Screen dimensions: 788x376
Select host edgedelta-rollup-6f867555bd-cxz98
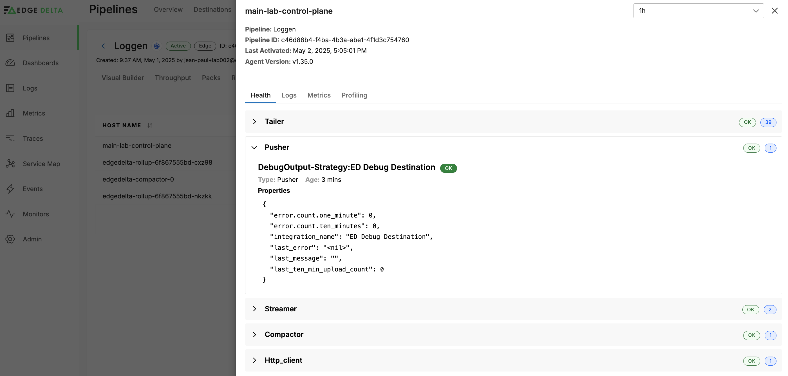coord(166,162)
